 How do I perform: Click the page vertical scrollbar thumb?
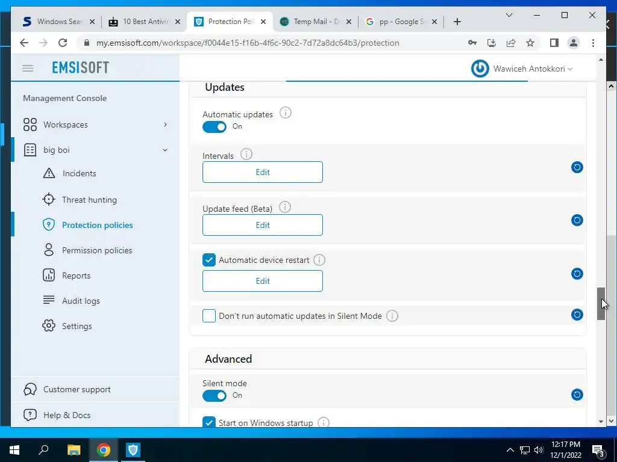[601, 304]
